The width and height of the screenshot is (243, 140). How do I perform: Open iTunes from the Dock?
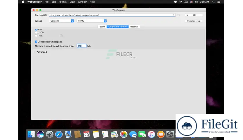151,134
